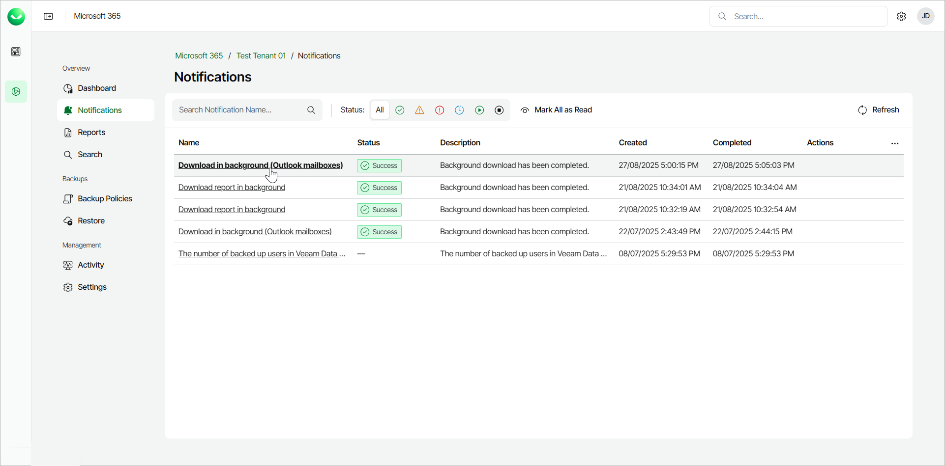
Task: Open the backed up users in Veeam Data notification link
Action: point(262,254)
